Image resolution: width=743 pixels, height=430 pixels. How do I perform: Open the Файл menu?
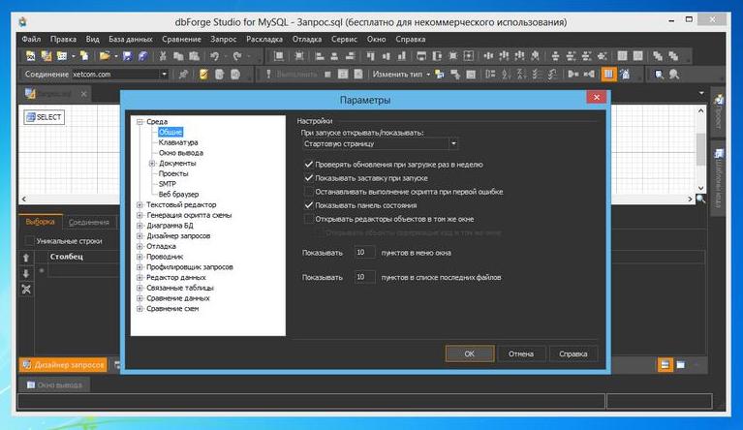pyautogui.click(x=31, y=40)
